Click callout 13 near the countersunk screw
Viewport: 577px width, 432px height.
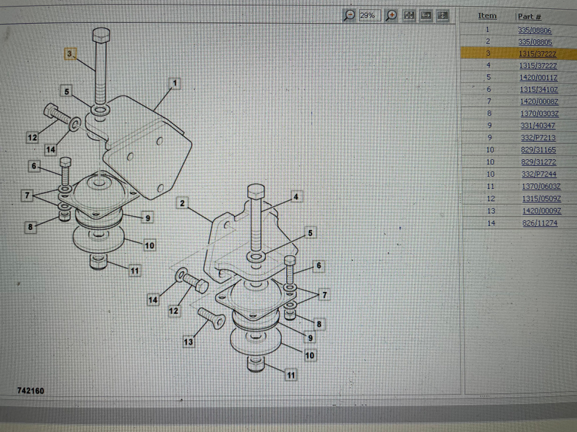pyautogui.click(x=189, y=342)
